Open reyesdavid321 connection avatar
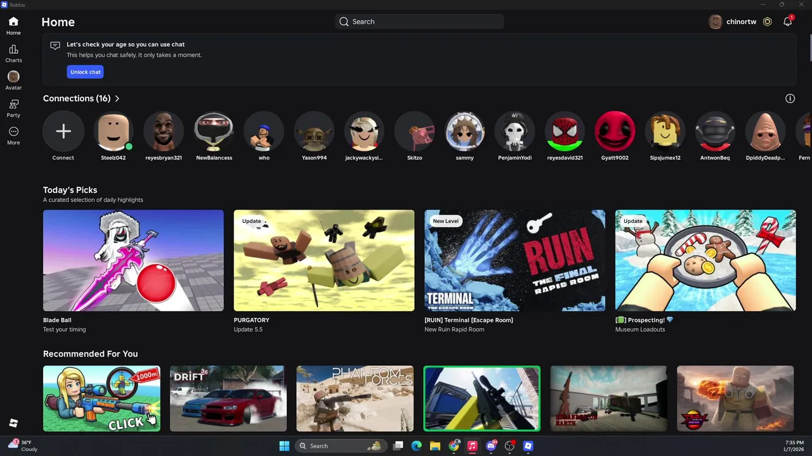Image resolution: width=812 pixels, height=456 pixels. tap(565, 131)
